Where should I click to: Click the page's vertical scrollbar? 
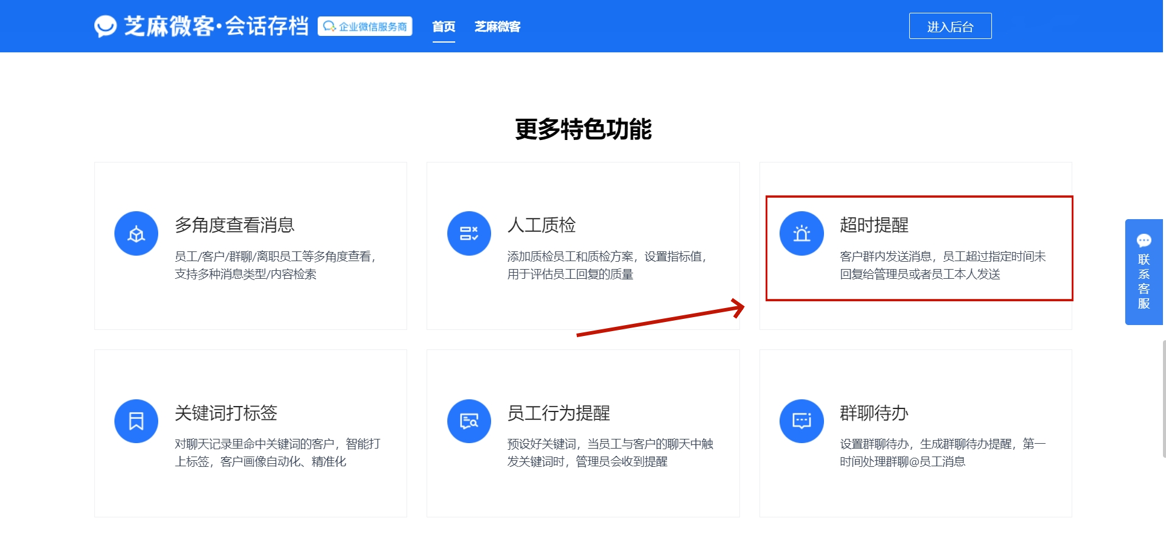click(1164, 399)
